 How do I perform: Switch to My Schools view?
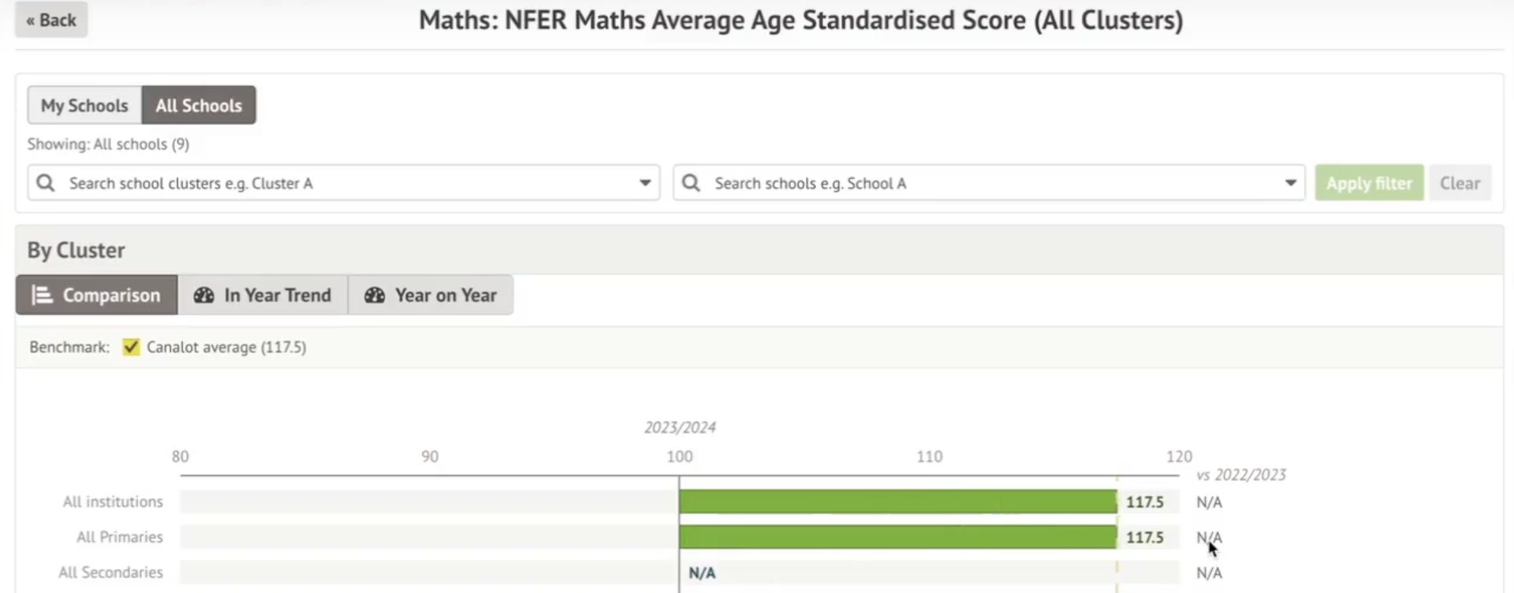point(84,106)
